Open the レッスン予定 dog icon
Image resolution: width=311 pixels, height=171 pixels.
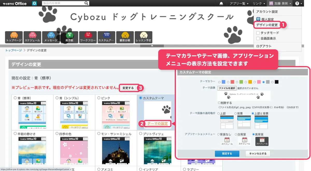pyautogui.click(x=144, y=37)
